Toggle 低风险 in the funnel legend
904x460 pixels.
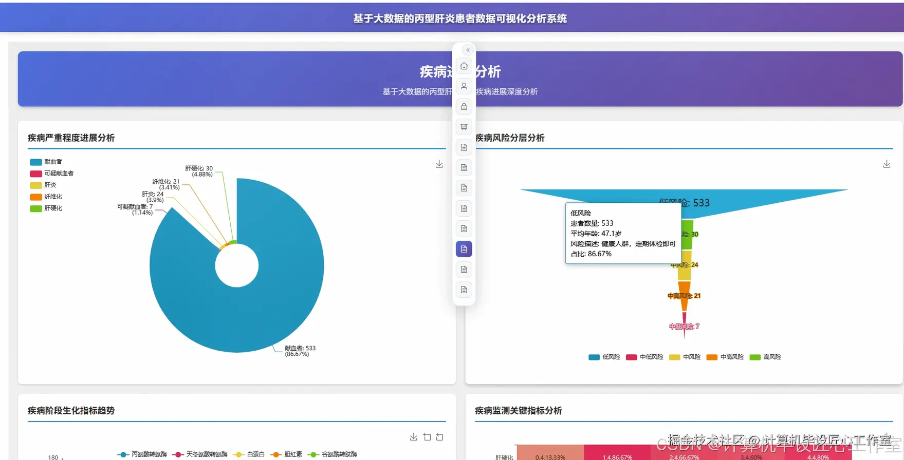pyautogui.click(x=604, y=357)
